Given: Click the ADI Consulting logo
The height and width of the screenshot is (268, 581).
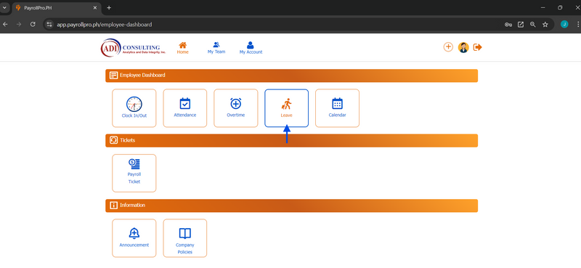Looking at the screenshot, I should [x=133, y=48].
